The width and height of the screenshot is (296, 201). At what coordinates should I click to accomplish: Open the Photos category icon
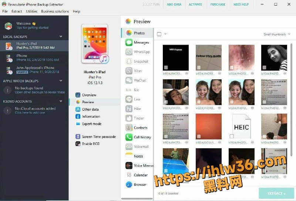(129, 33)
